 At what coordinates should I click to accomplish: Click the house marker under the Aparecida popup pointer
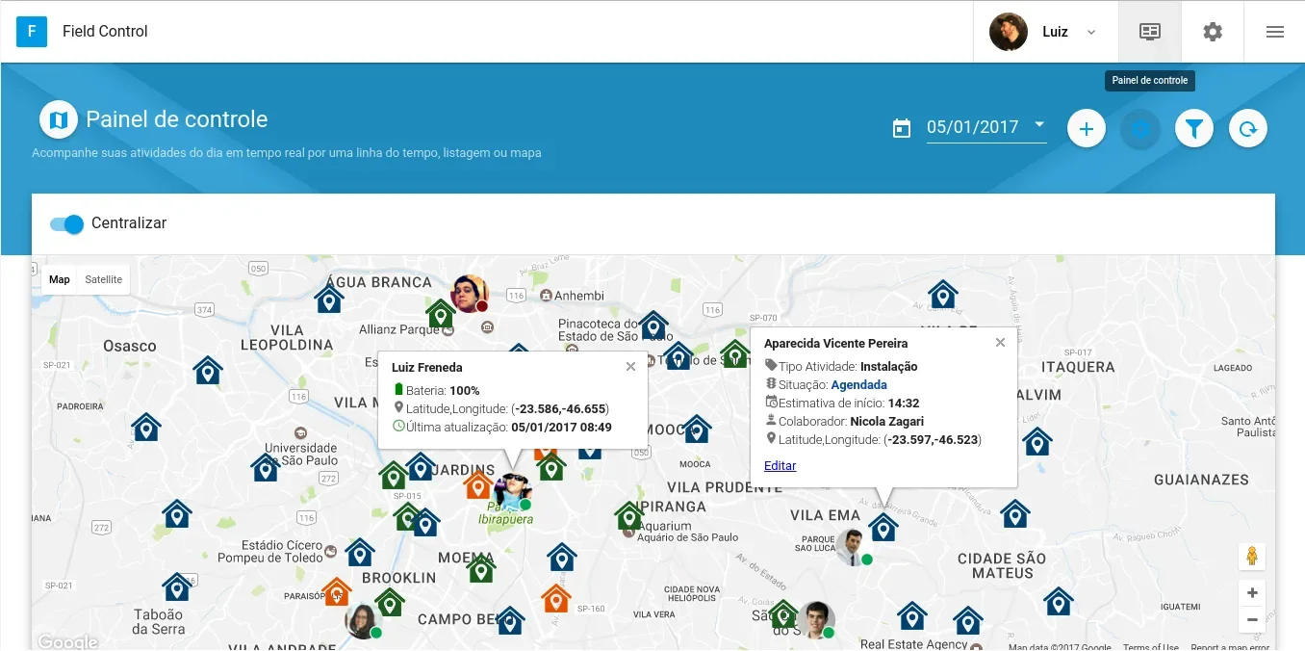(x=883, y=527)
